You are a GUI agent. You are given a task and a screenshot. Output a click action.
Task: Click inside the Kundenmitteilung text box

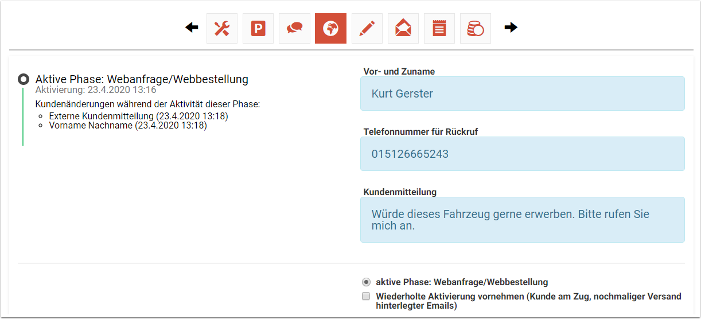522,220
